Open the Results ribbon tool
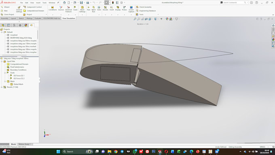Image resolution: width=275 pixels, height=155 pixels. point(105,8)
